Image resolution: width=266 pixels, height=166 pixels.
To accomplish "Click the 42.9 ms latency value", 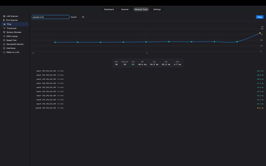I will 260,92.
